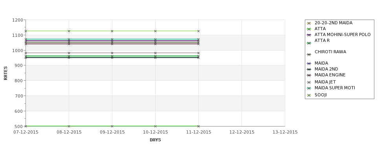Screen dimensions: 383x168
Task: Click the 07-12-2015 date axis label
Action: click(x=26, y=132)
